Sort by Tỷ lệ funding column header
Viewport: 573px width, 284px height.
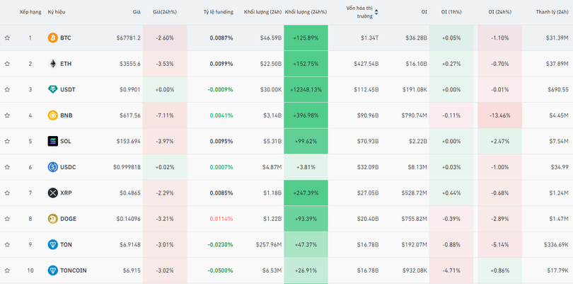pos(218,13)
